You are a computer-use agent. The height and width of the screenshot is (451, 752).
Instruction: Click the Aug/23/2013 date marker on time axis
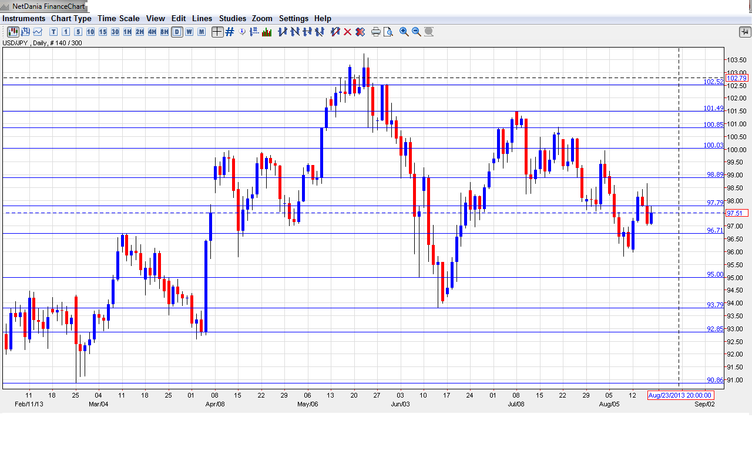point(680,395)
